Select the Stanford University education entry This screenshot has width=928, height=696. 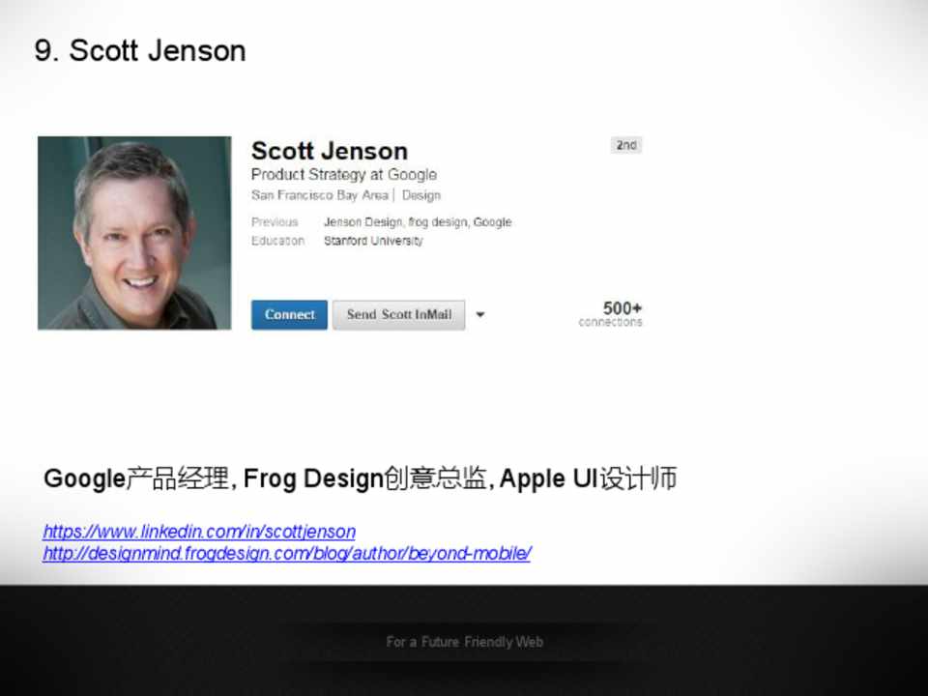coord(373,241)
